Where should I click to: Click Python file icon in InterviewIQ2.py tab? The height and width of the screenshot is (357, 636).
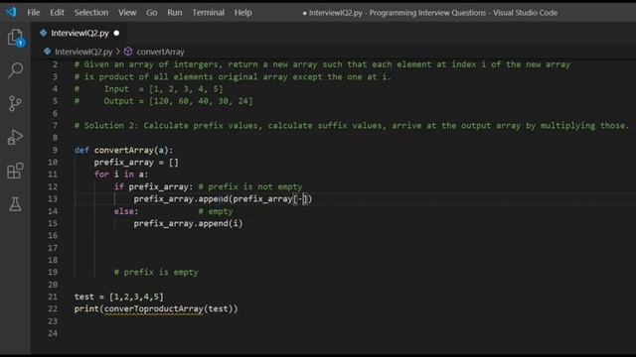tap(44, 33)
